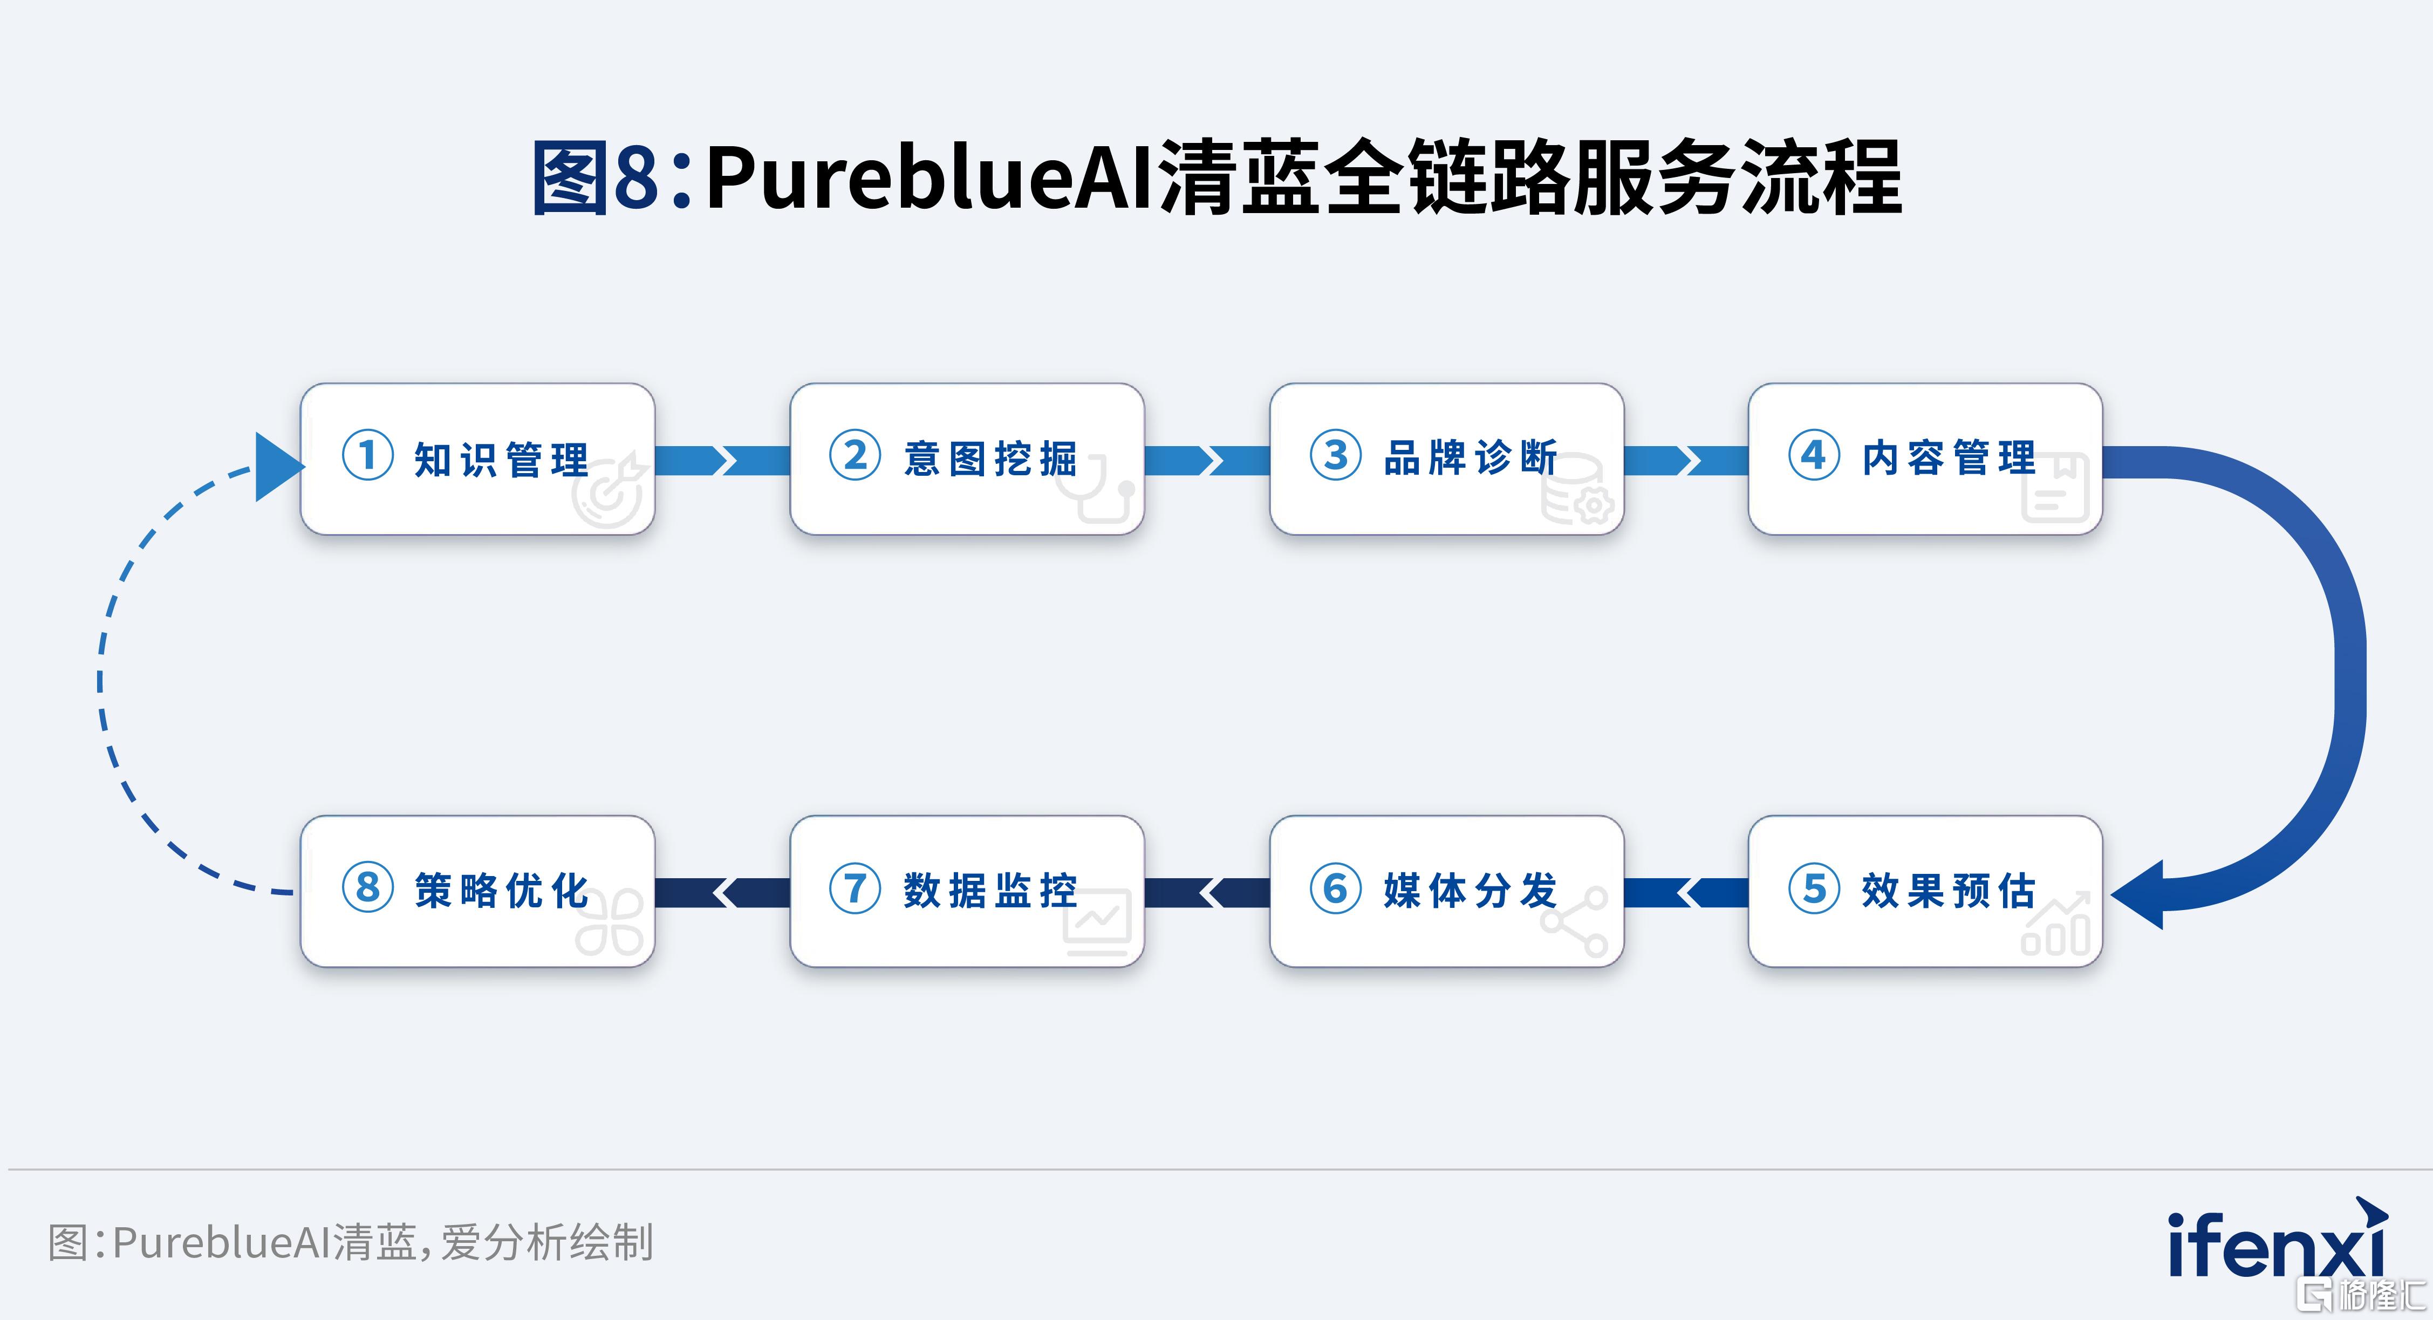This screenshot has width=2433, height=1320.
Task: Select the circled number 1 badge
Action: click(x=367, y=455)
